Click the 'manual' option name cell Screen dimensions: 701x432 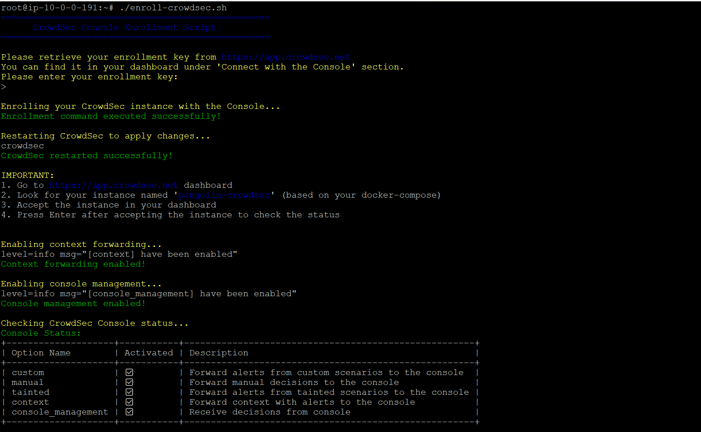pos(27,382)
